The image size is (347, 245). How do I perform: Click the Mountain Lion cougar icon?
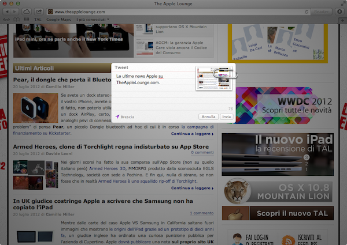(237, 191)
